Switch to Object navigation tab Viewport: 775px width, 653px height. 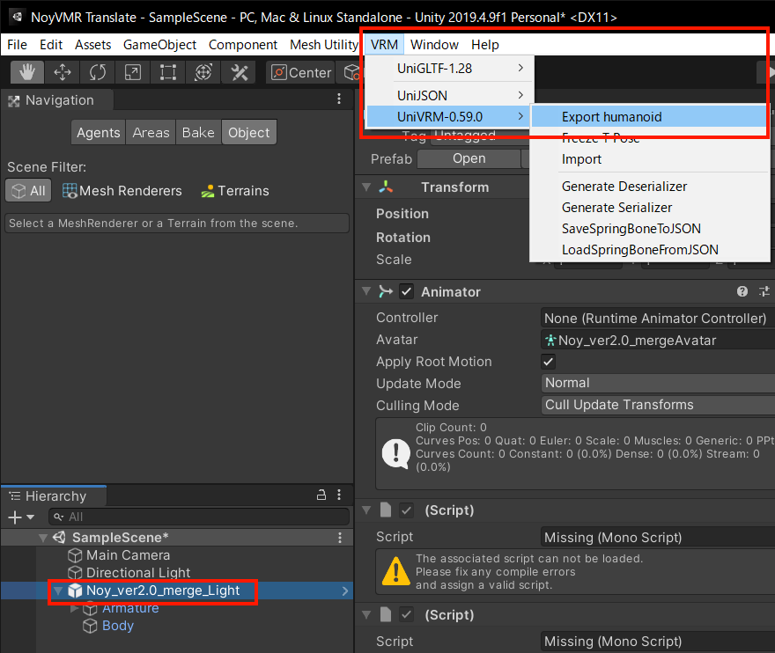pos(249,132)
